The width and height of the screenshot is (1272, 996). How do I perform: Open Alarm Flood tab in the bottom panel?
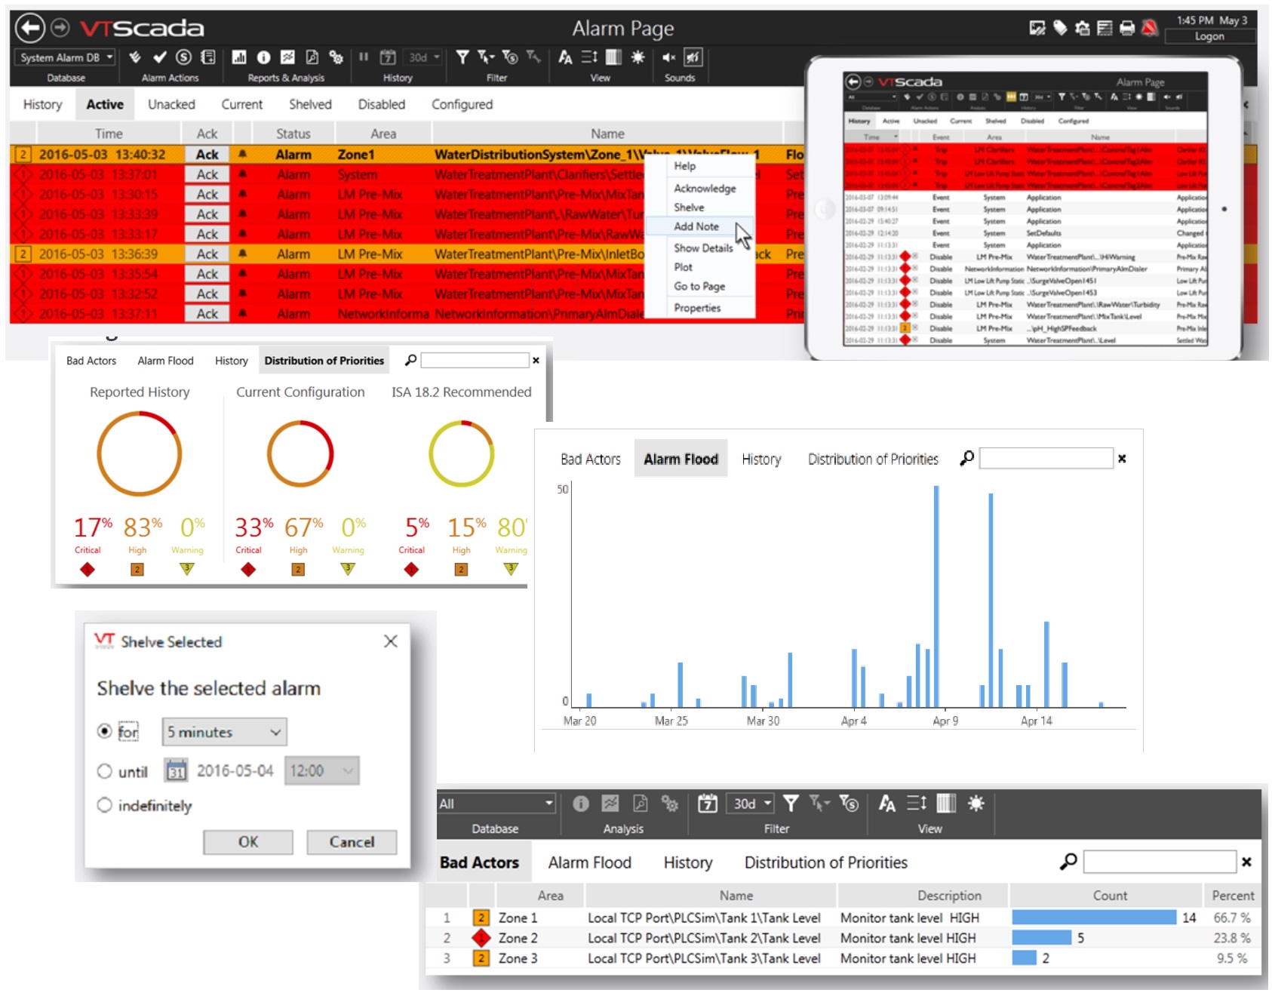[x=590, y=862]
